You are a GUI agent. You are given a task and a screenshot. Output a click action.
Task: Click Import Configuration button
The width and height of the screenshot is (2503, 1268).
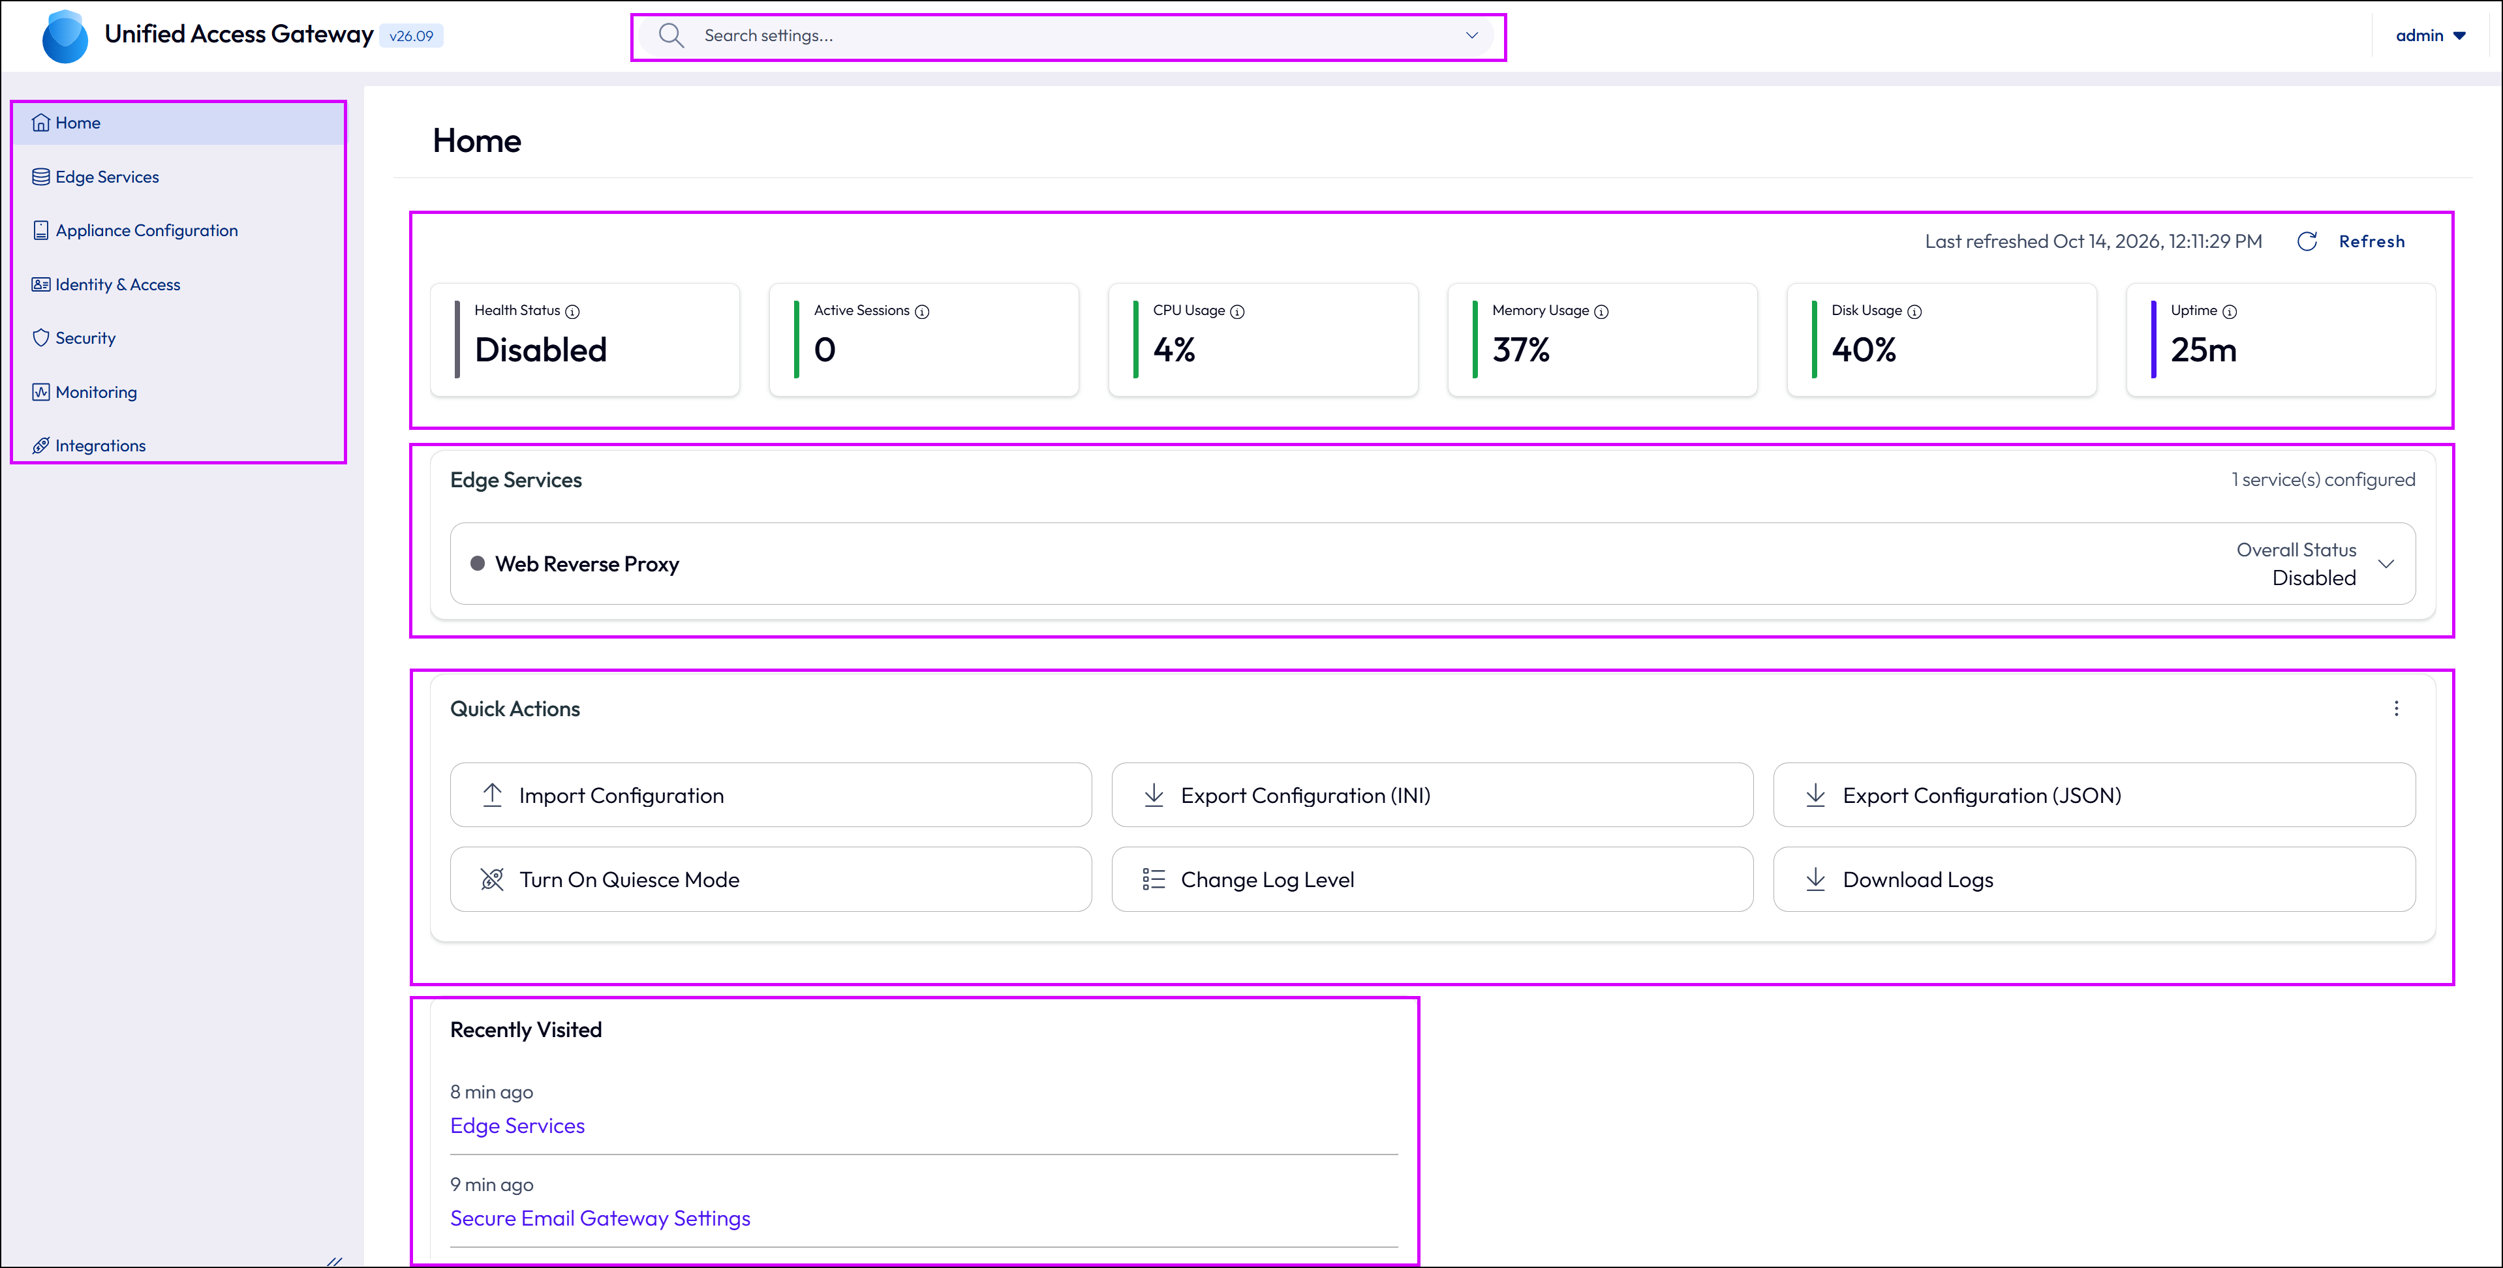771,795
